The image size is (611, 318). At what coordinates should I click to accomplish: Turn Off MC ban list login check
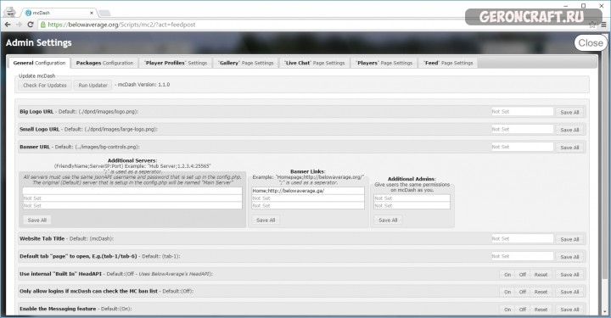(x=523, y=292)
